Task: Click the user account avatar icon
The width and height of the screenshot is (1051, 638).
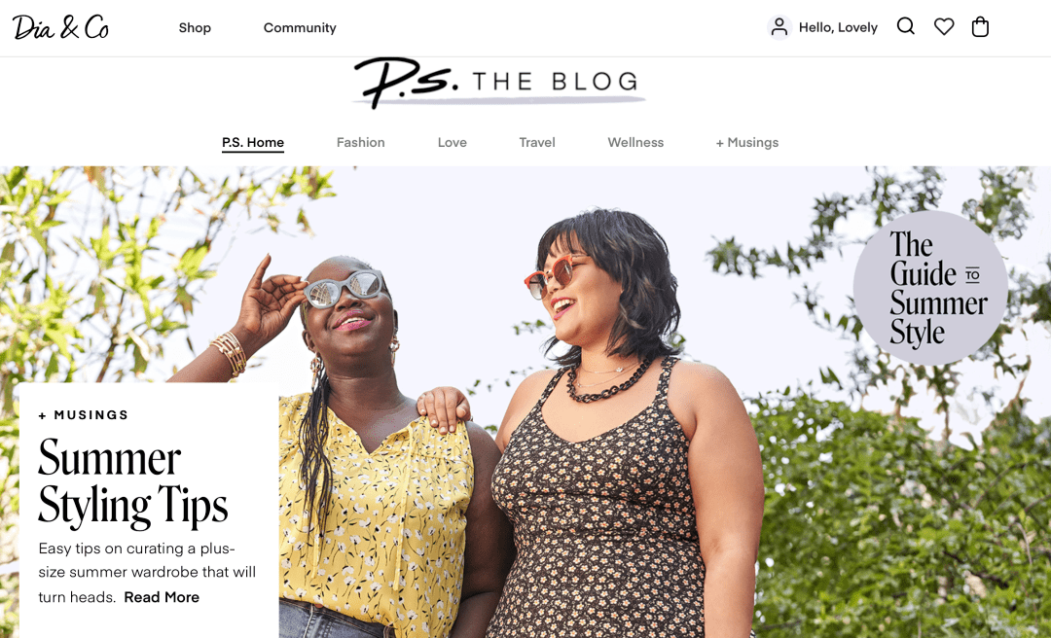Action: (x=779, y=27)
